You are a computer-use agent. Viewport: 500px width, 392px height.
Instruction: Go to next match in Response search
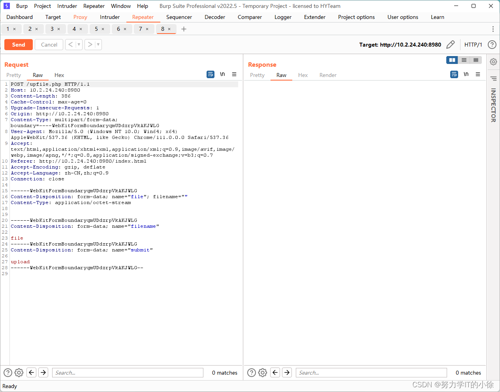point(287,372)
